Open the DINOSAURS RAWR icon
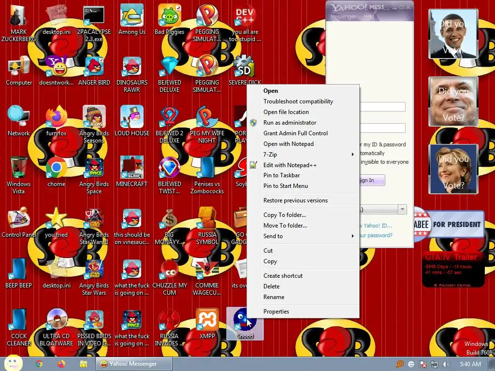The height and width of the screenshot is (371, 495). pos(131,73)
